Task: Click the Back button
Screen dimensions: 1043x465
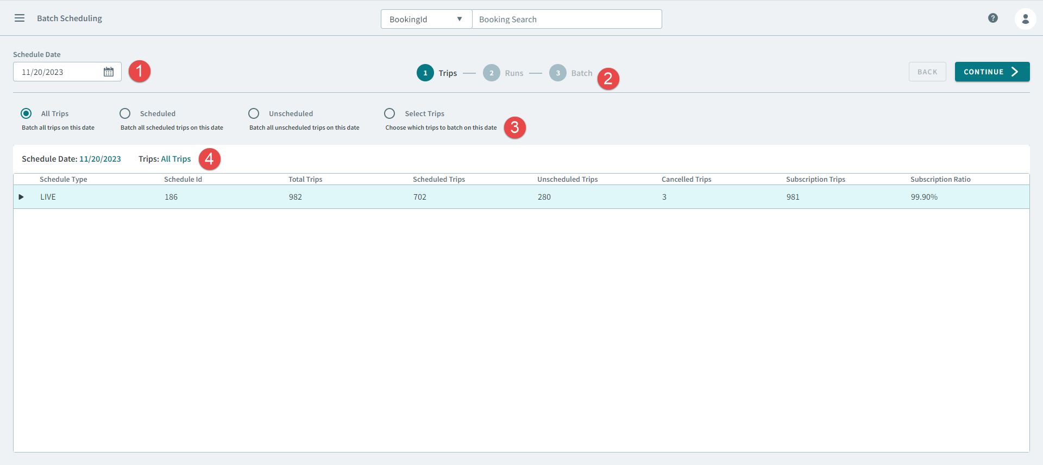Action: pos(927,72)
